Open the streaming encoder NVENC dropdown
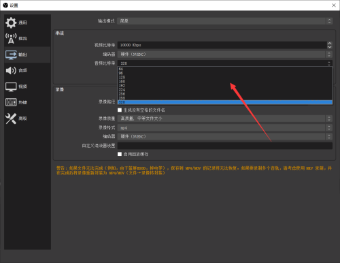The width and height of the screenshot is (340, 263). coord(225,55)
